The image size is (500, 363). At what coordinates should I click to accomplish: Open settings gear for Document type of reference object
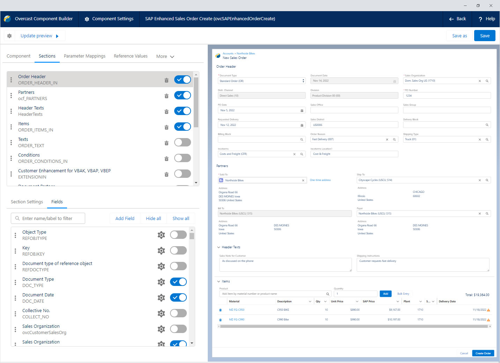point(161,266)
